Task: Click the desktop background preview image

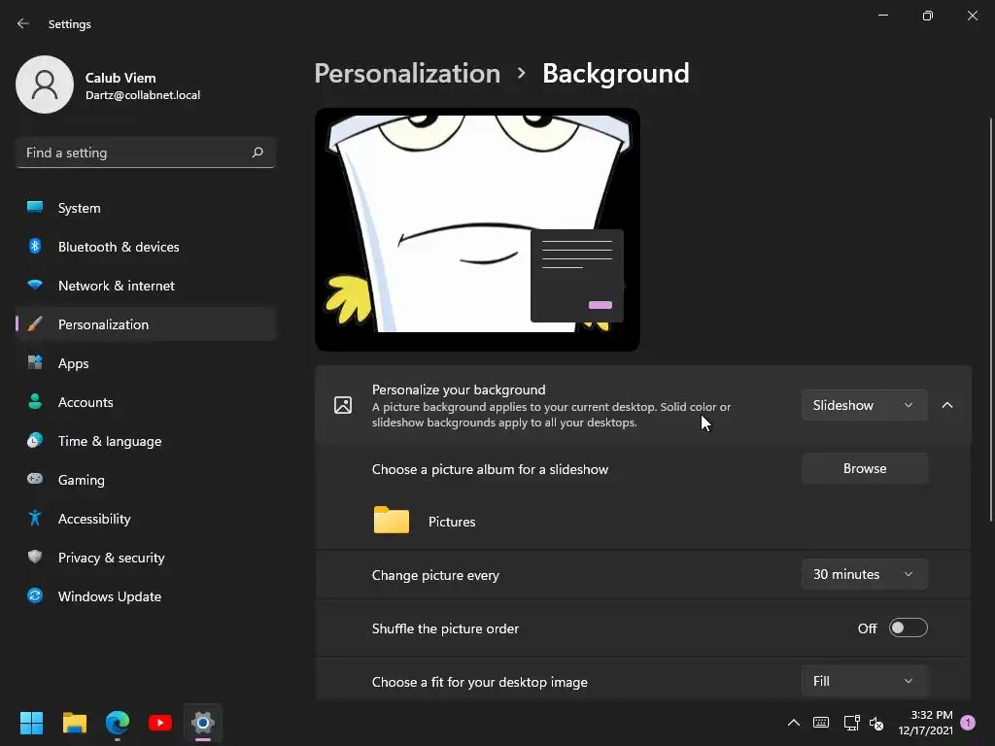Action: 477,229
